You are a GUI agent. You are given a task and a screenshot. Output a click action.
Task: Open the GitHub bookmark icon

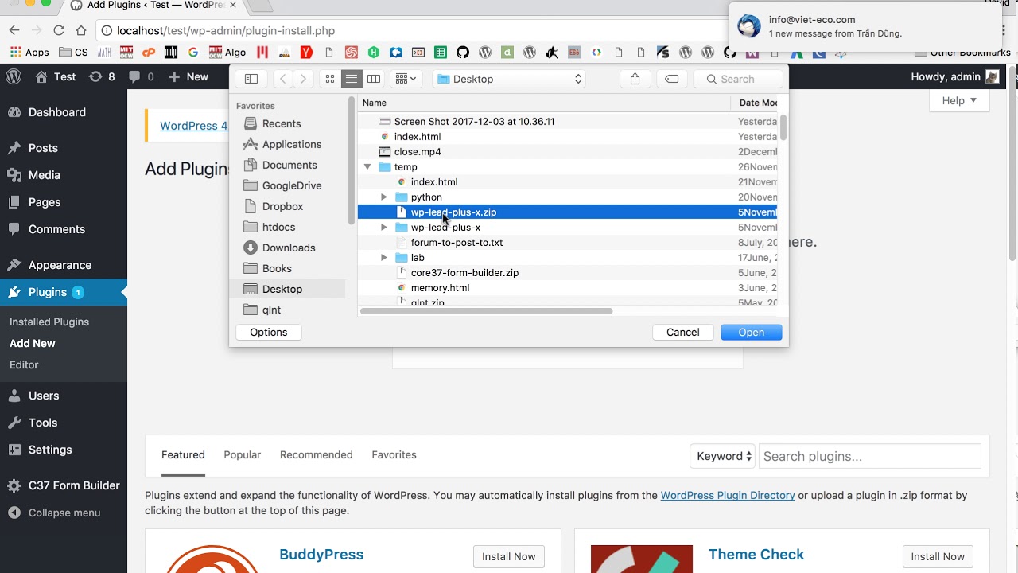click(x=463, y=53)
